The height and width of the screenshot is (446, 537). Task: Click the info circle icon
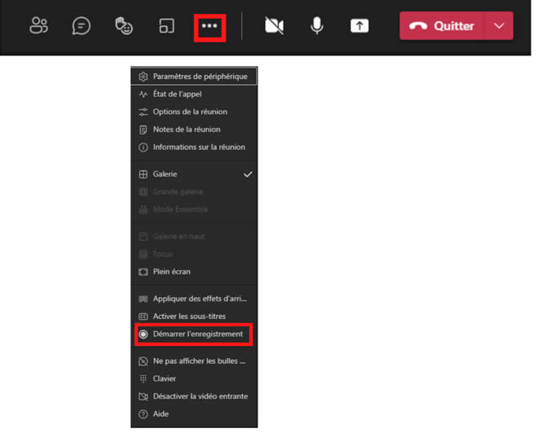[x=143, y=147]
